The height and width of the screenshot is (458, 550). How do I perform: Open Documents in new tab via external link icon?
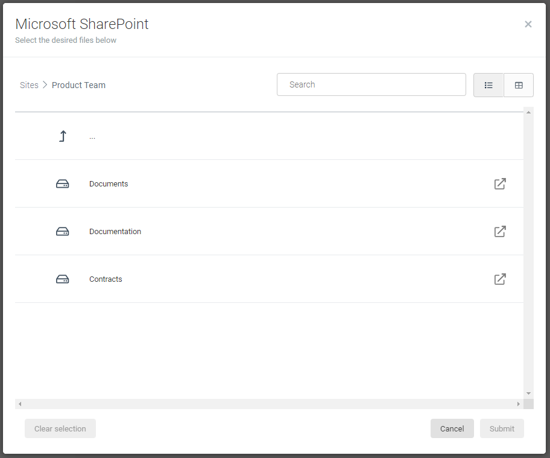click(499, 183)
